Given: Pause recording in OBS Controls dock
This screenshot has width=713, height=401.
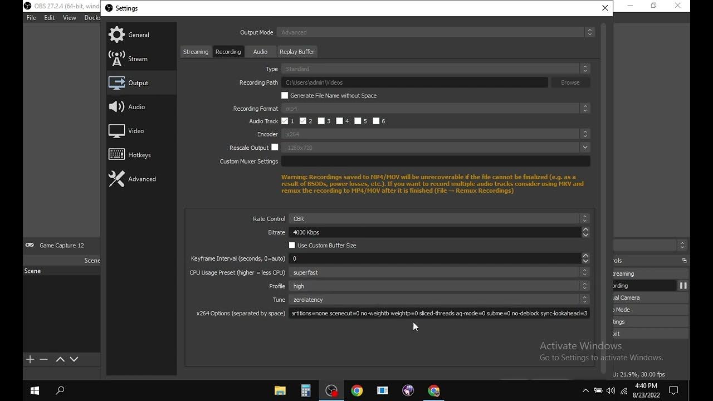Looking at the screenshot, I should [x=683, y=286].
